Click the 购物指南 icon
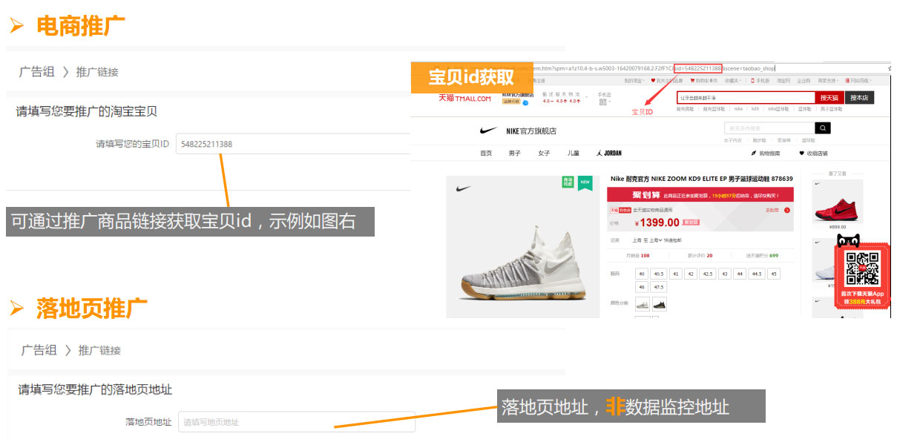This screenshot has height=442, width=897. pos(754,154)
